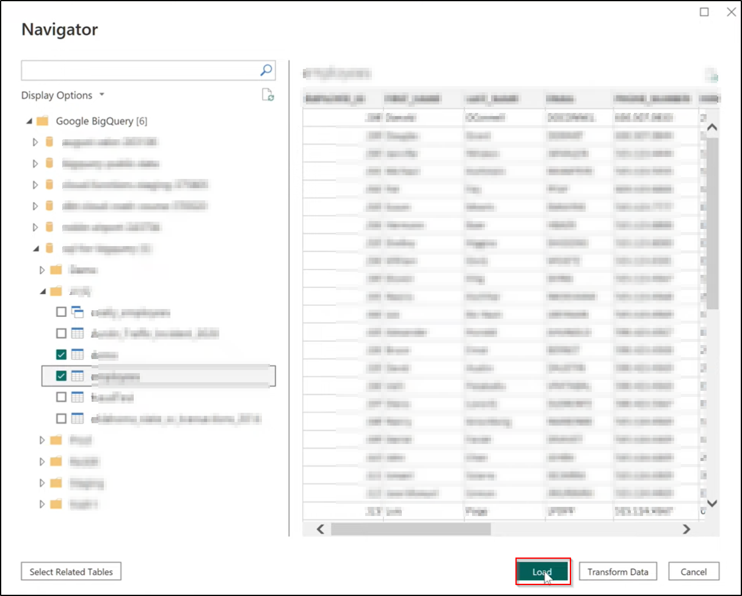This screenshot has height=596, width=742.
Task: Expand the noble-airport project
Action: point(35,227)
